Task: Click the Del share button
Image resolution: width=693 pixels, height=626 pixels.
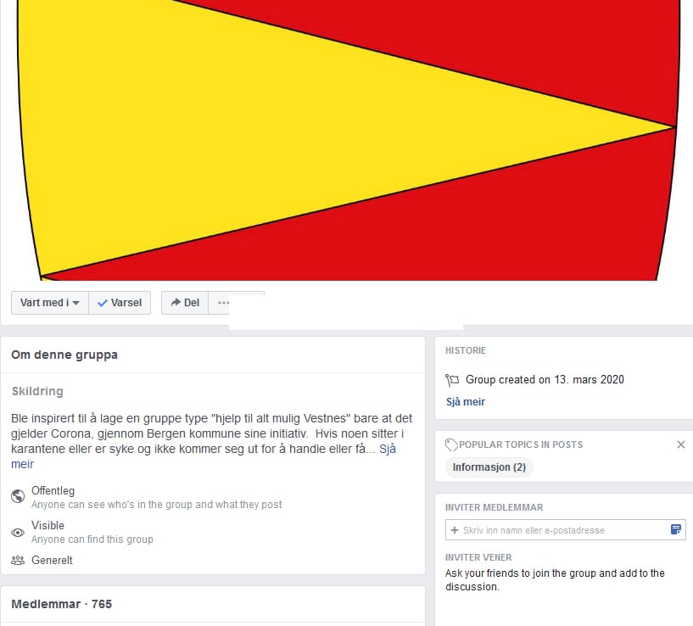Action: click(x=185, y=303)
